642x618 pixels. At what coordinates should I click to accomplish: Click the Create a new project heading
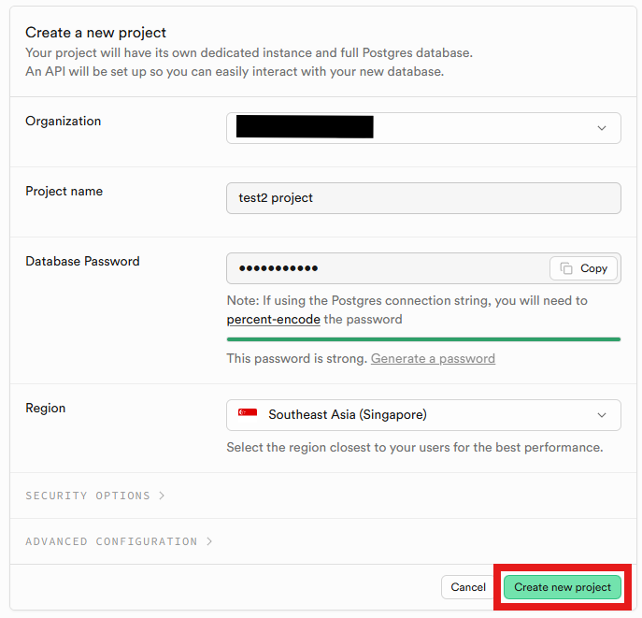pos(96,33)
